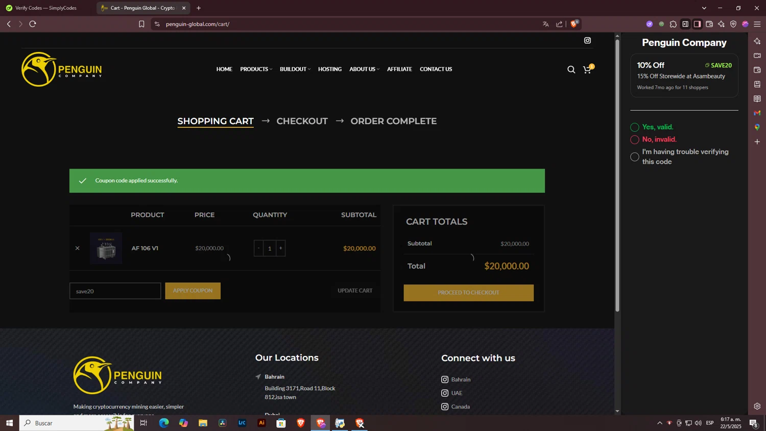Open the Hosting menu item
Viewport: 766px width, 431px height.
(x=330, y=69)
